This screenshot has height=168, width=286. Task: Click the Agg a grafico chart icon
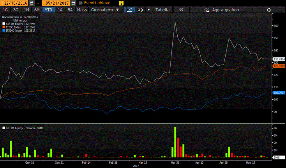click(x=207, y=10)
